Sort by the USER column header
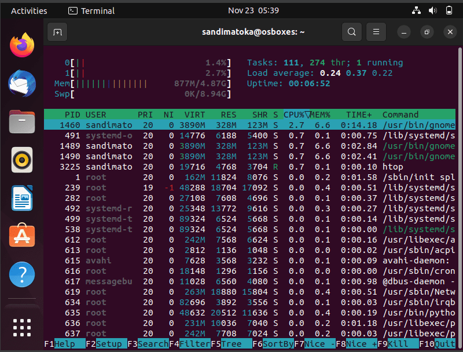The image size is (463, 352). [x=95, y=115]
